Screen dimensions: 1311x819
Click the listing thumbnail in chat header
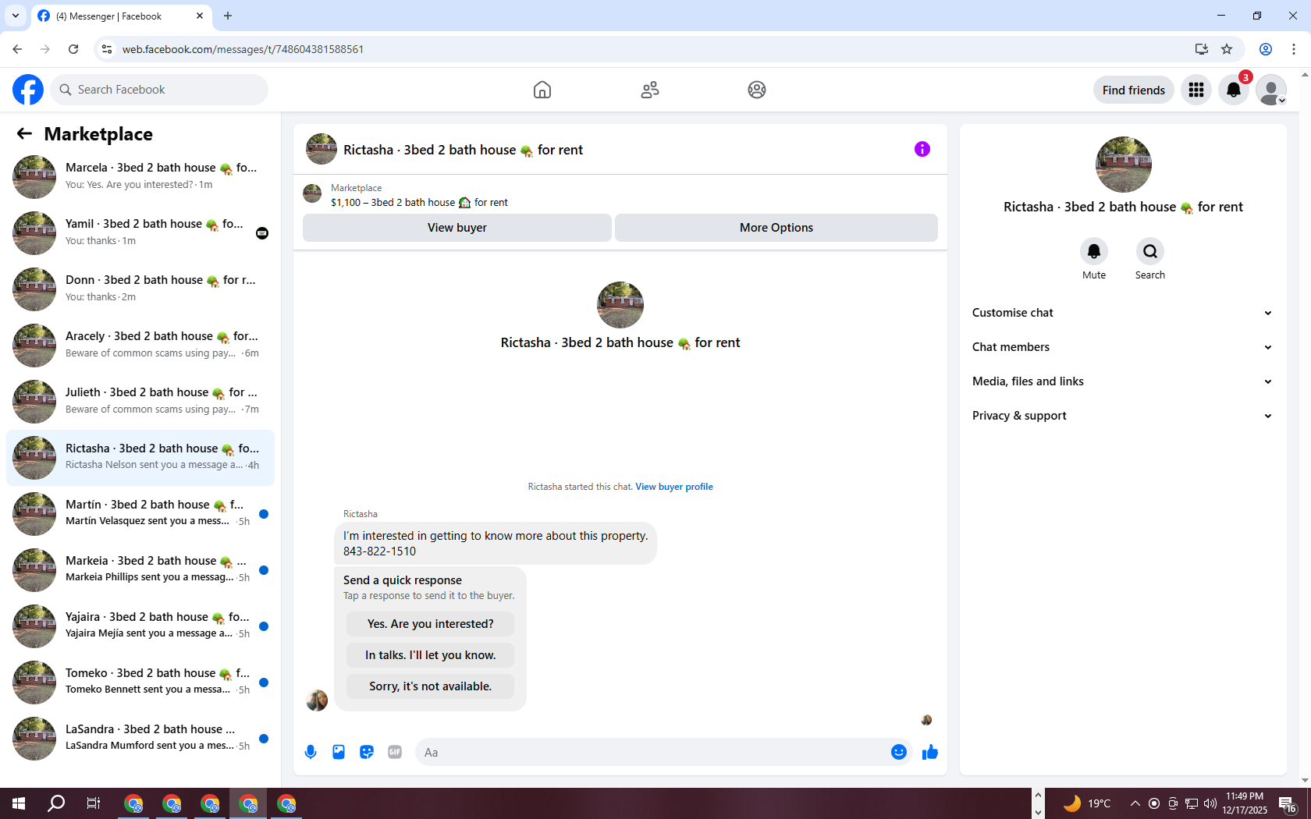point(322,149)
